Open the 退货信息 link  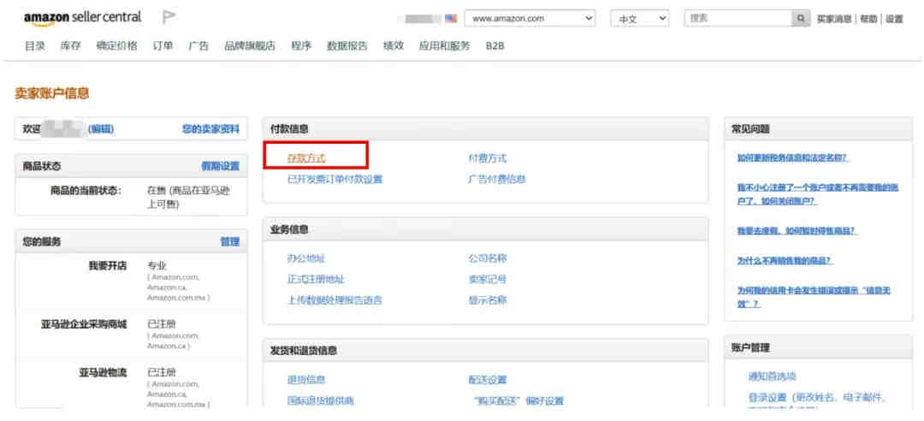(305, 380)
